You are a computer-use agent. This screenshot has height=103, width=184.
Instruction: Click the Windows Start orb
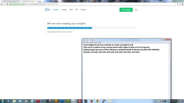point(3,101)
